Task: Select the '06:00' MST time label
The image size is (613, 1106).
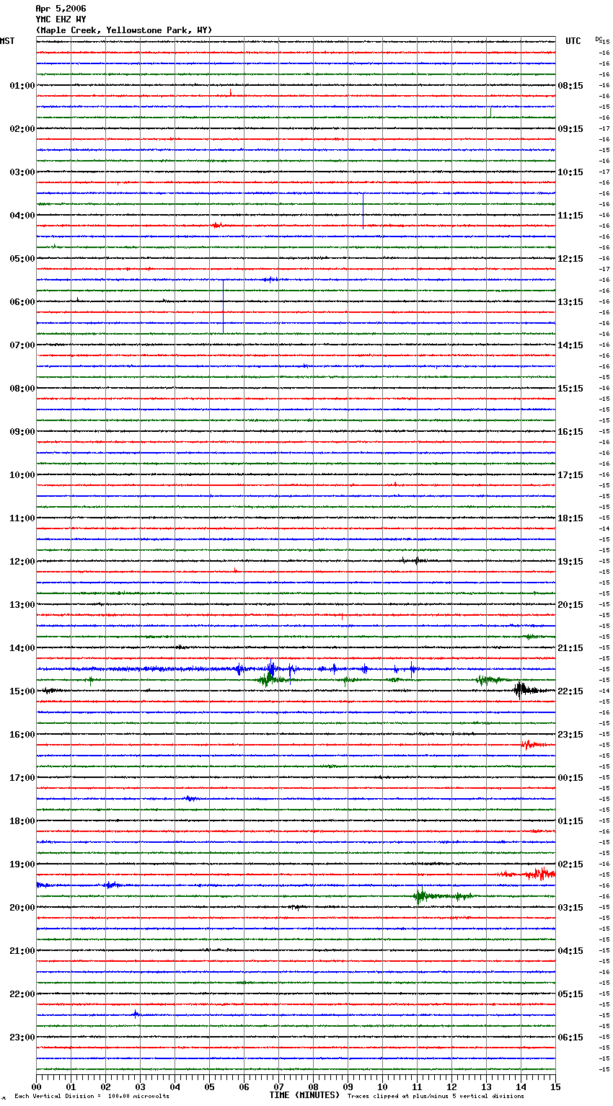Action: pos(22,302)
